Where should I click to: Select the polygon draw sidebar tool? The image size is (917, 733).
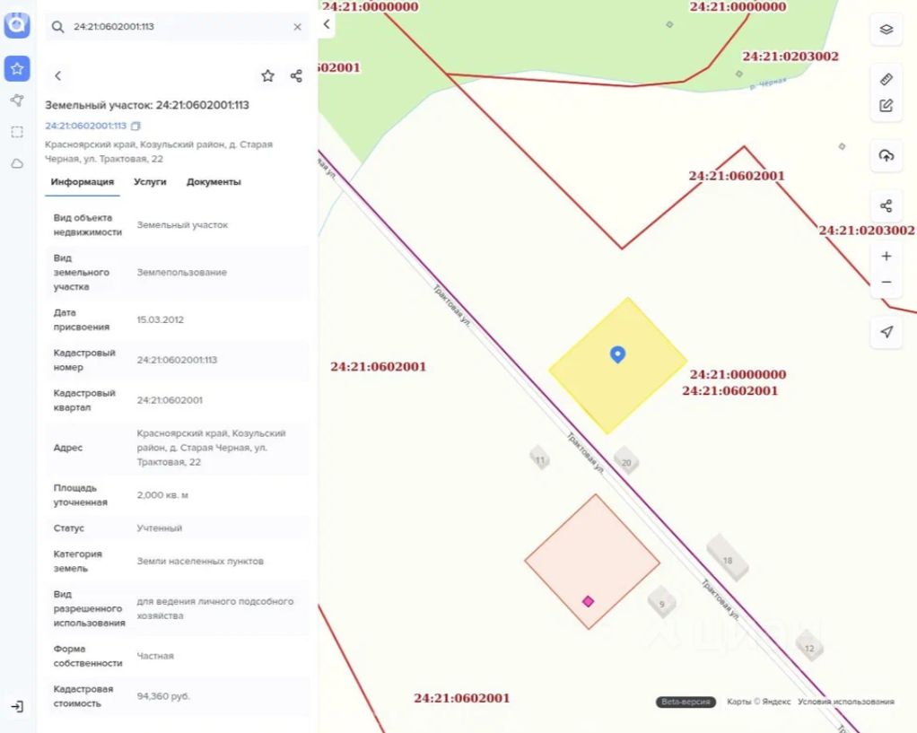point(17,100)
